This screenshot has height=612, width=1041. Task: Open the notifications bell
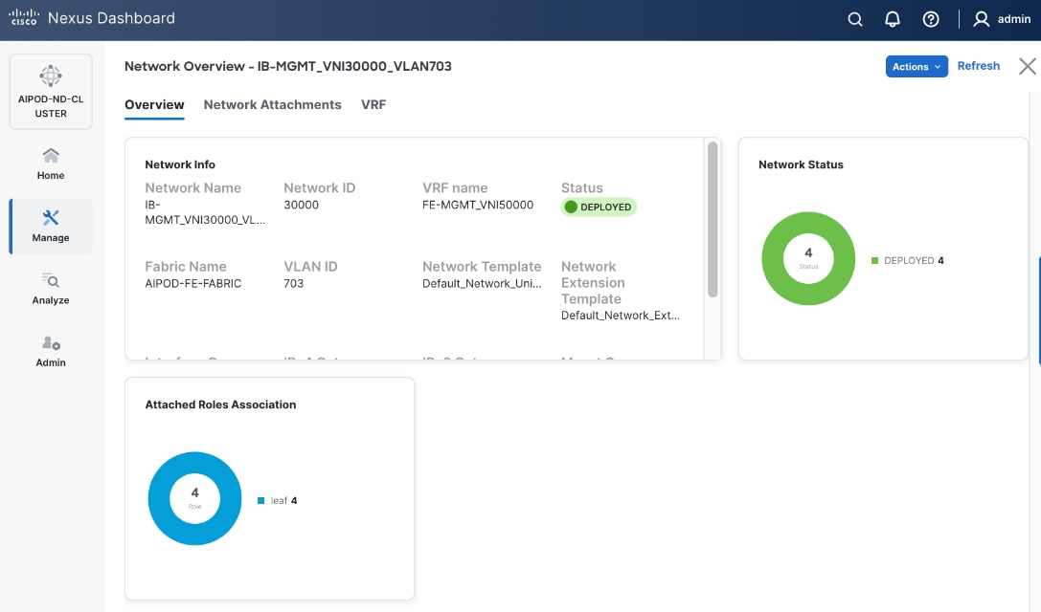[893, 19]
